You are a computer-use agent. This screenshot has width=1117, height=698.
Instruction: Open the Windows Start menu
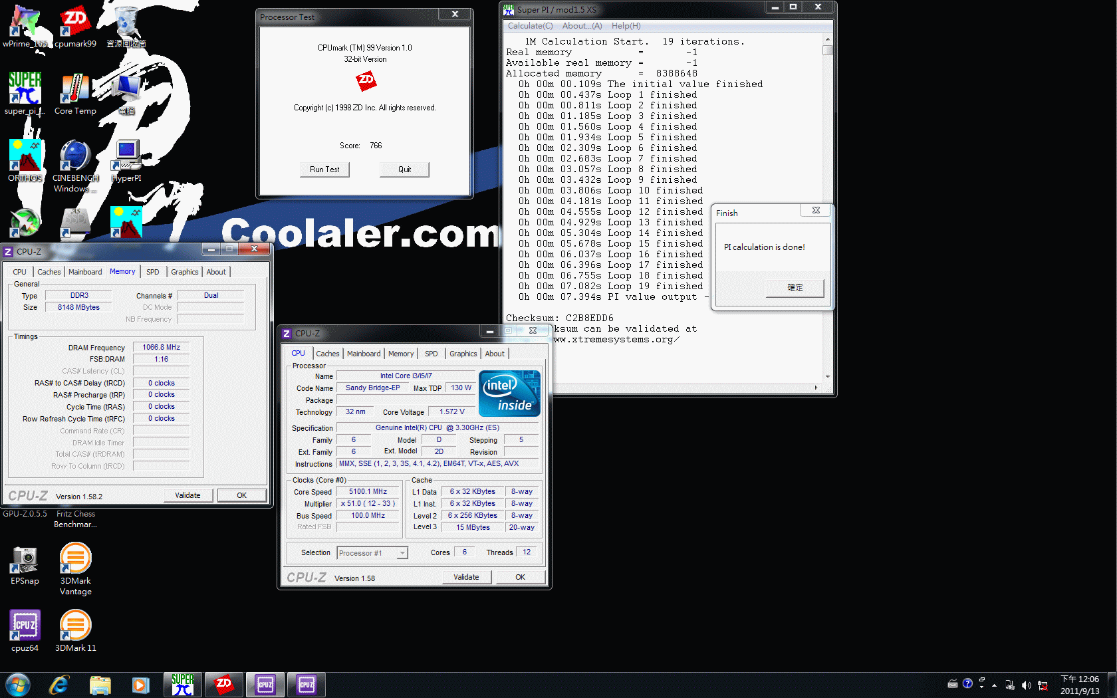coord(18,685)
